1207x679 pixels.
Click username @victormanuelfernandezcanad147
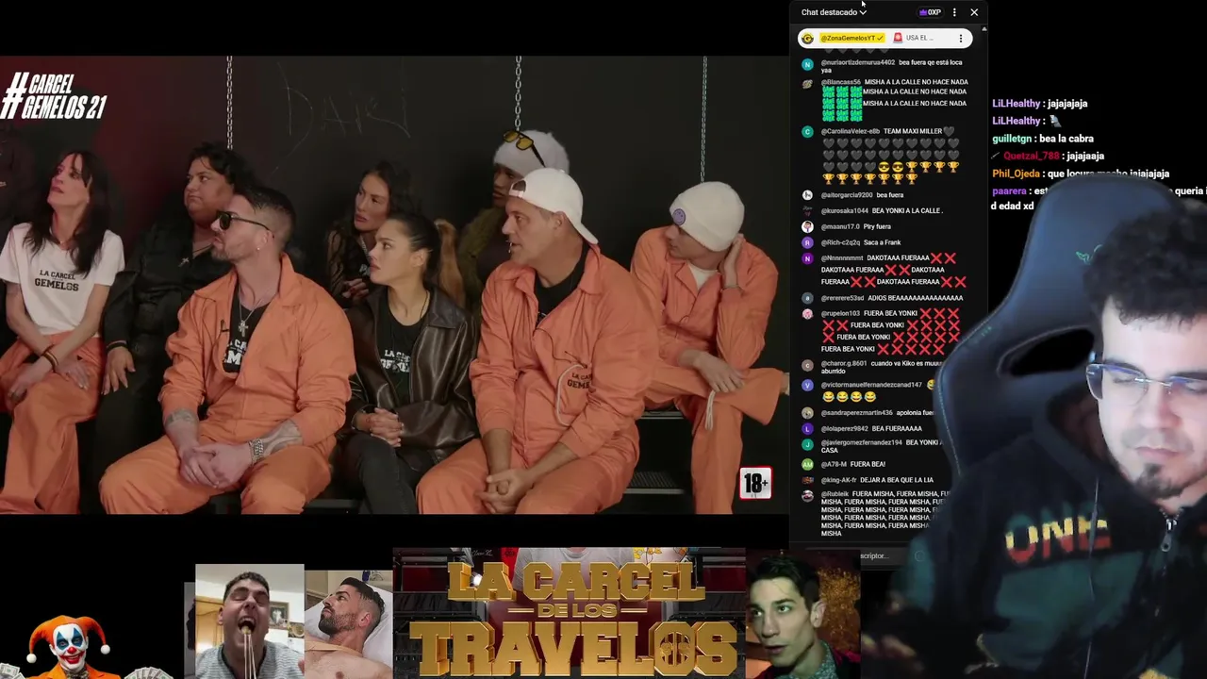point(871,386)
